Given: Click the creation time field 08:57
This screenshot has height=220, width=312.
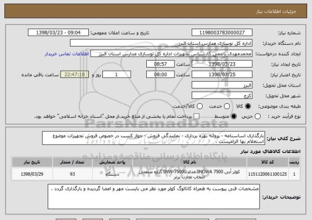Looking at the screenshot, I should (x=160, y=64).
